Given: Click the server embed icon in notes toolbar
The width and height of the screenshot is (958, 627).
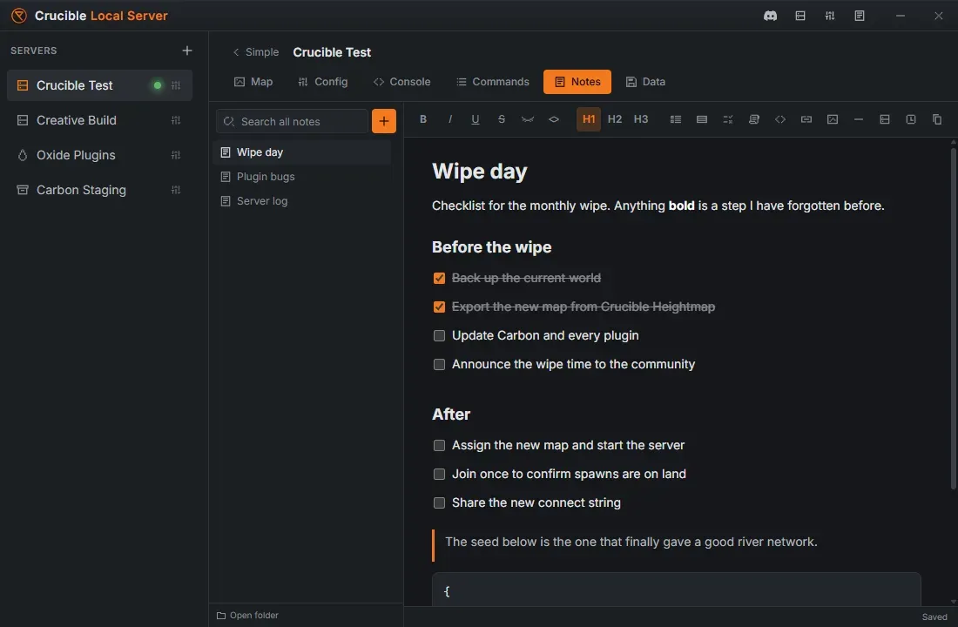Looking at the screenshot, I should pos(885,119).
